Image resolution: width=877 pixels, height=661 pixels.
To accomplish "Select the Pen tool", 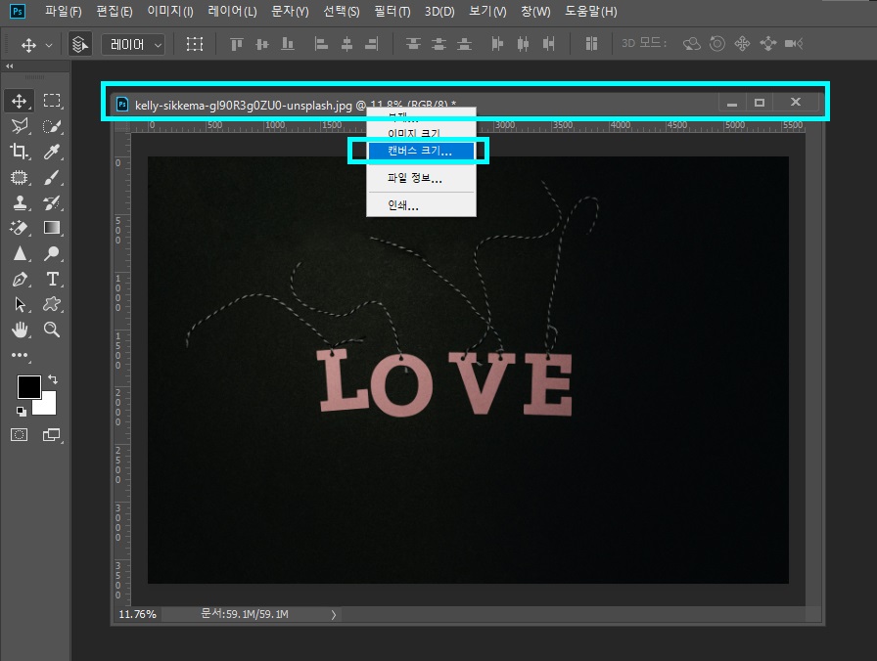I will tap(19, 279).
